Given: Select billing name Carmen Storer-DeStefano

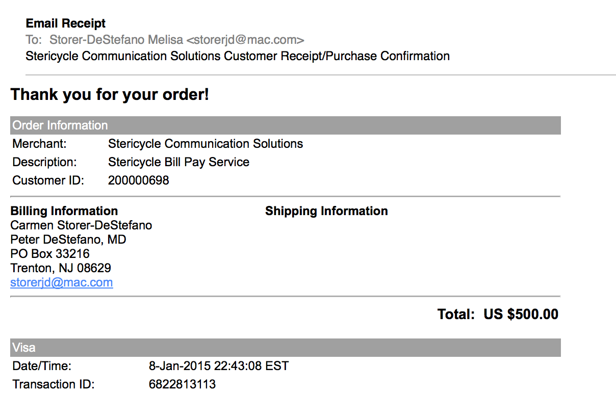Looking at the screenshot, I should pyautogui.click(x=81, y=225).
